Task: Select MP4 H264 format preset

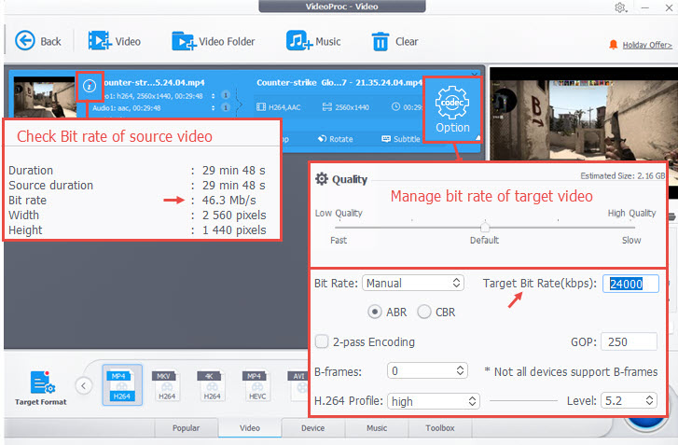Action: click(x=122, y=385)
